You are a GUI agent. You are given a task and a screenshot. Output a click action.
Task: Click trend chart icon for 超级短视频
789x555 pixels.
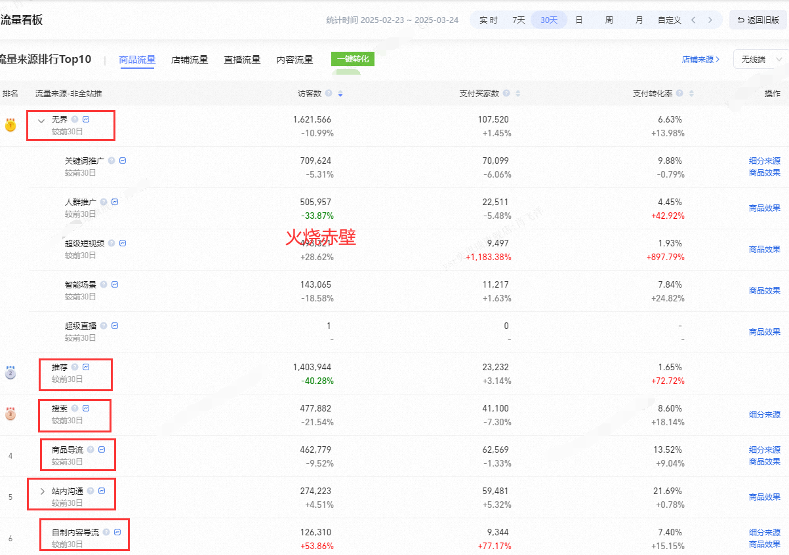123,243
